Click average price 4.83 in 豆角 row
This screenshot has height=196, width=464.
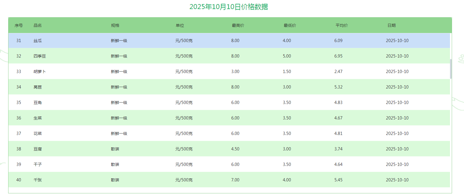pyautogui.click(x=338, y=103)
